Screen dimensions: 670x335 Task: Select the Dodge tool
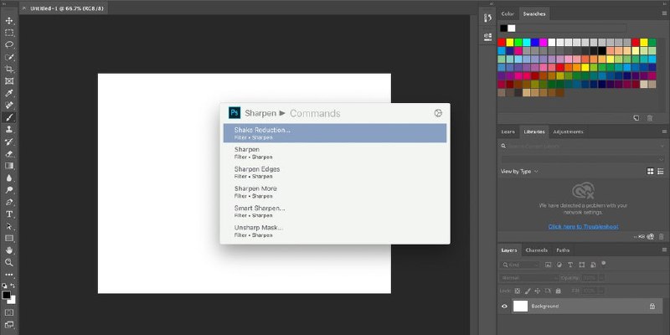[9, 190]
